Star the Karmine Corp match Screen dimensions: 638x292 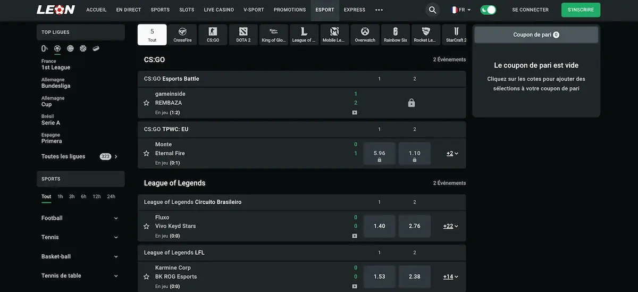point(147,277)
